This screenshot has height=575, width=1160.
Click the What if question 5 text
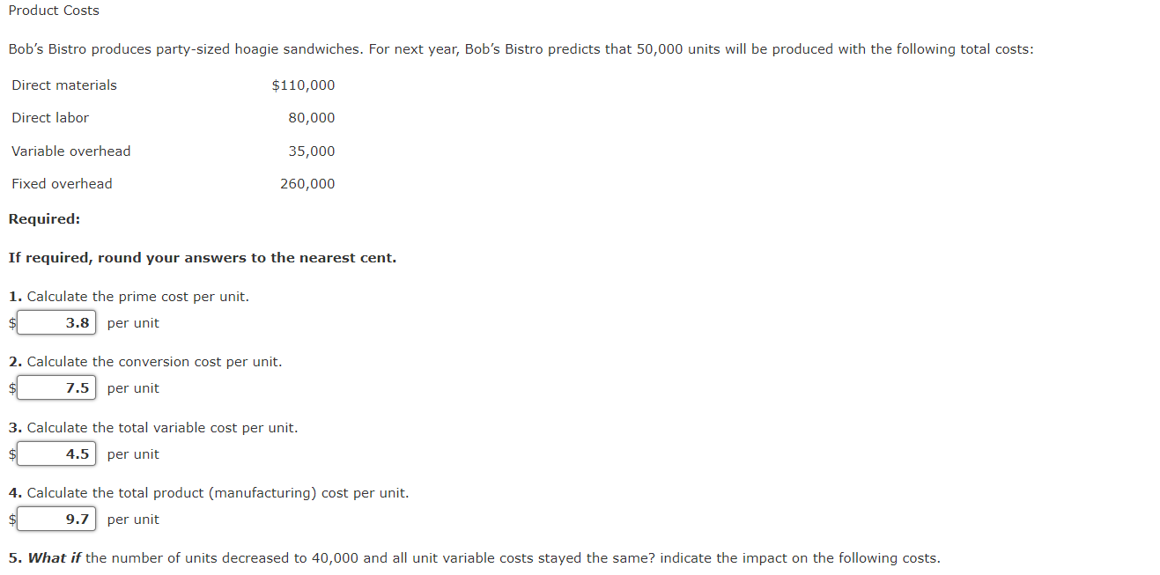pyautogui.click(x=473, y=557)
